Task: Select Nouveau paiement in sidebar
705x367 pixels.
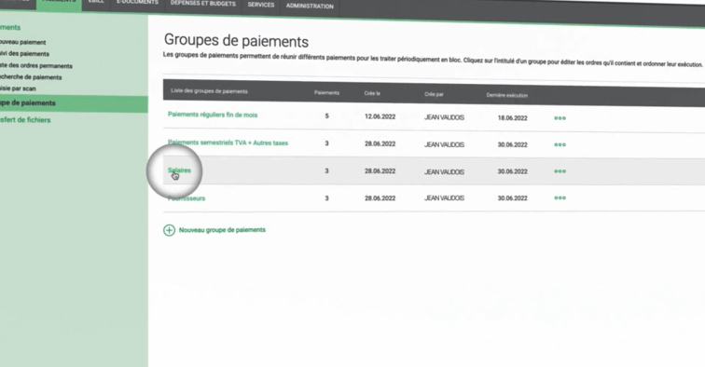Action: pos(23,42)
